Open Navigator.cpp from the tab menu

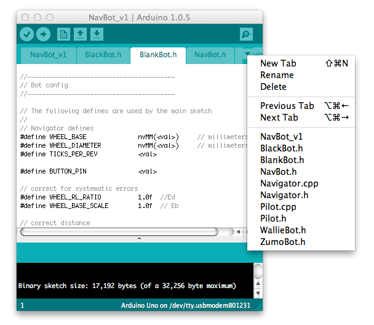click(301, 183)
